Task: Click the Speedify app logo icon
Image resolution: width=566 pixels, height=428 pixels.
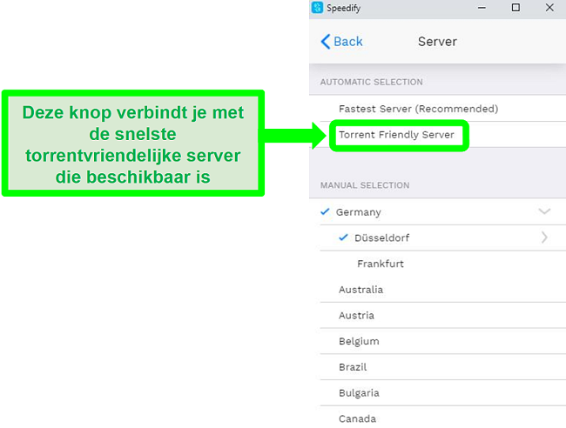Action: point(317,8)
